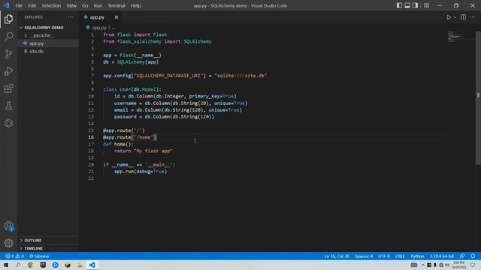Click the tabnine status bar item
The width and height of the screenshot is (481, 270).
tap(39, 256)
